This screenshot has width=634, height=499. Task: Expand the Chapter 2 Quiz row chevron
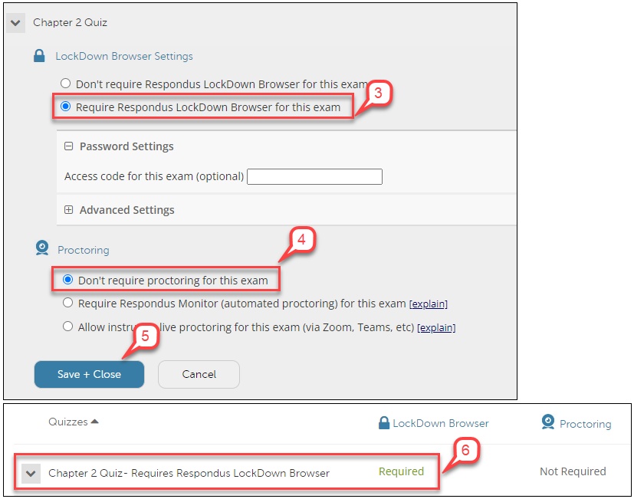[x=31, y=474]
